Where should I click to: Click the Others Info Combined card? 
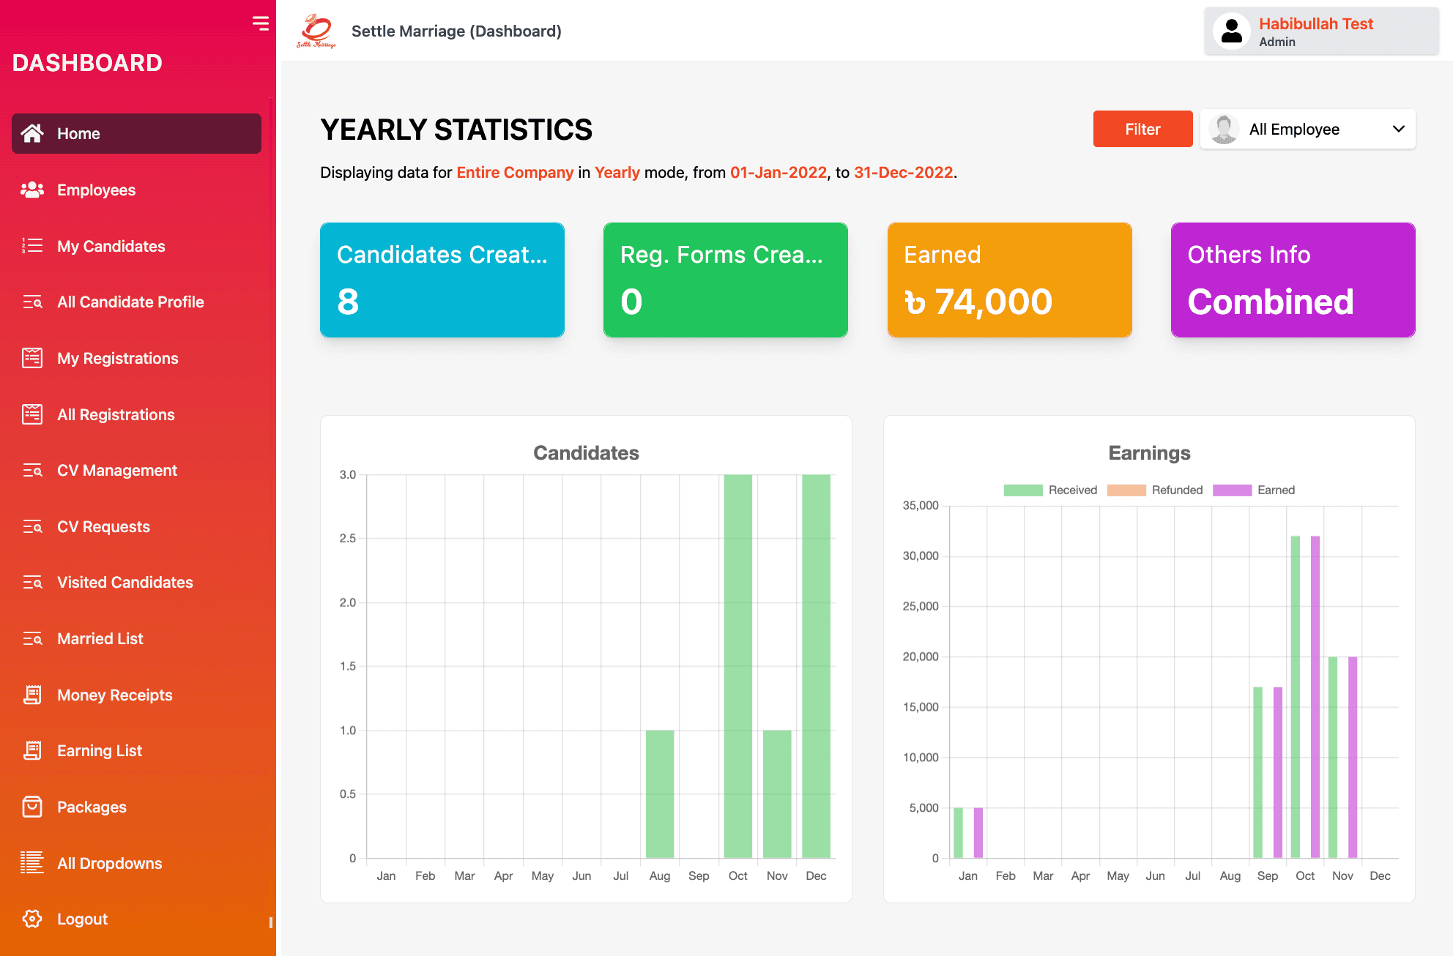pos(1293,280)
